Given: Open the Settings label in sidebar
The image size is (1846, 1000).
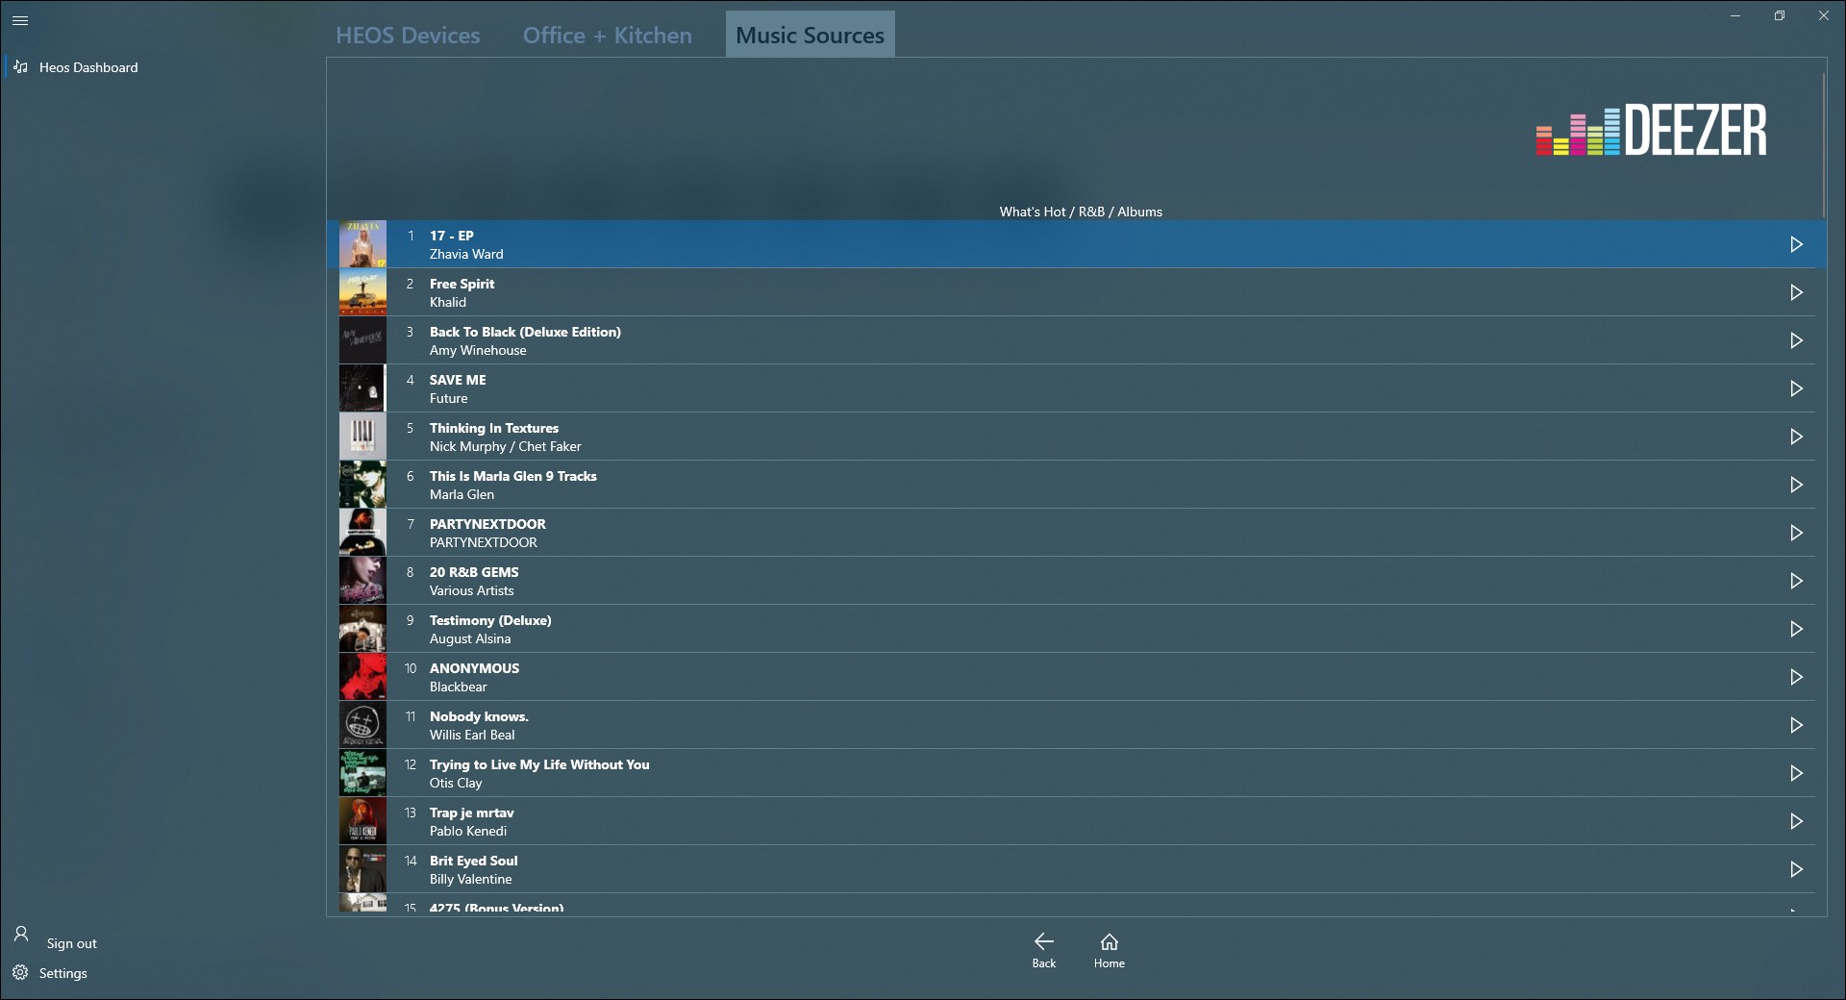Looking at the screenshot, I should 63,973.
